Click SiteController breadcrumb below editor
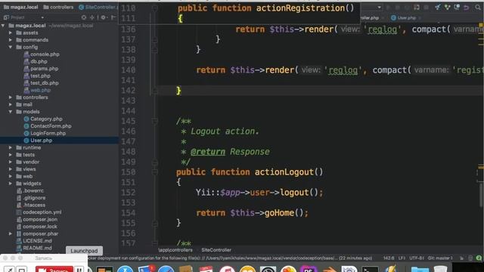The image size is (484, 272). (216, 250)
